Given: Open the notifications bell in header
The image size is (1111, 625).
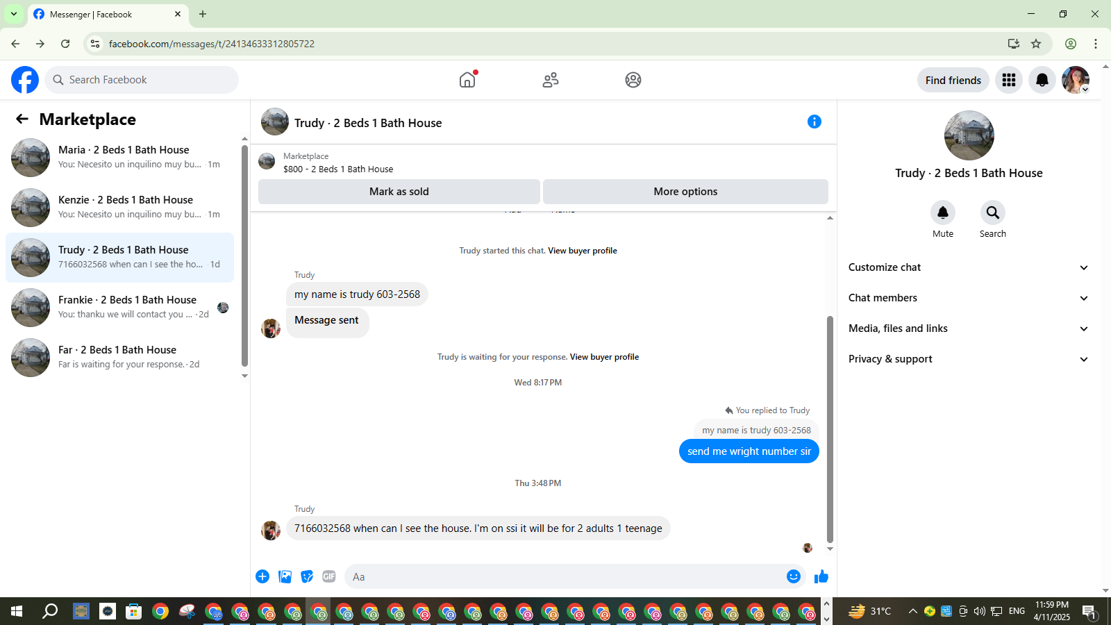Looking at the screenshot, I should coord(1042,80).
